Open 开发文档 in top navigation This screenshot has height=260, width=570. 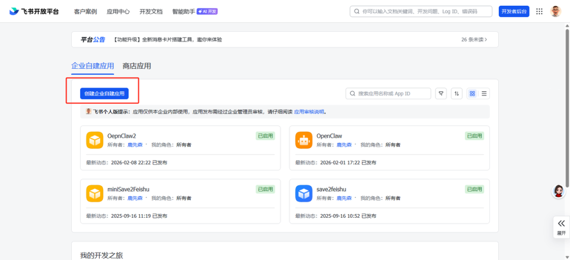tap(151, 12)
